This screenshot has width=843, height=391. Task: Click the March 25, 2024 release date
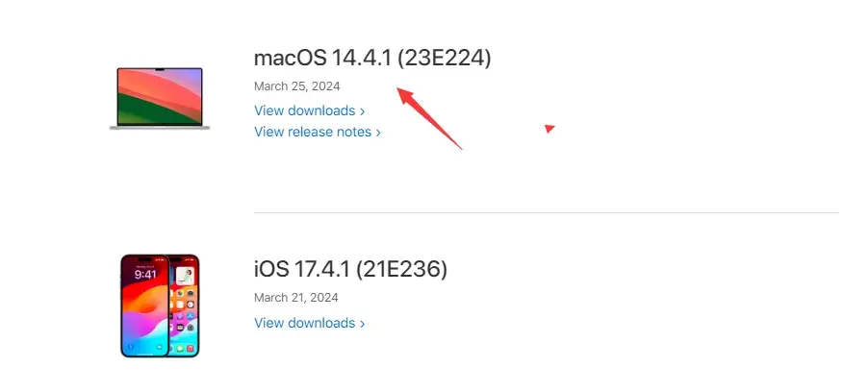[x=296, y=86]
